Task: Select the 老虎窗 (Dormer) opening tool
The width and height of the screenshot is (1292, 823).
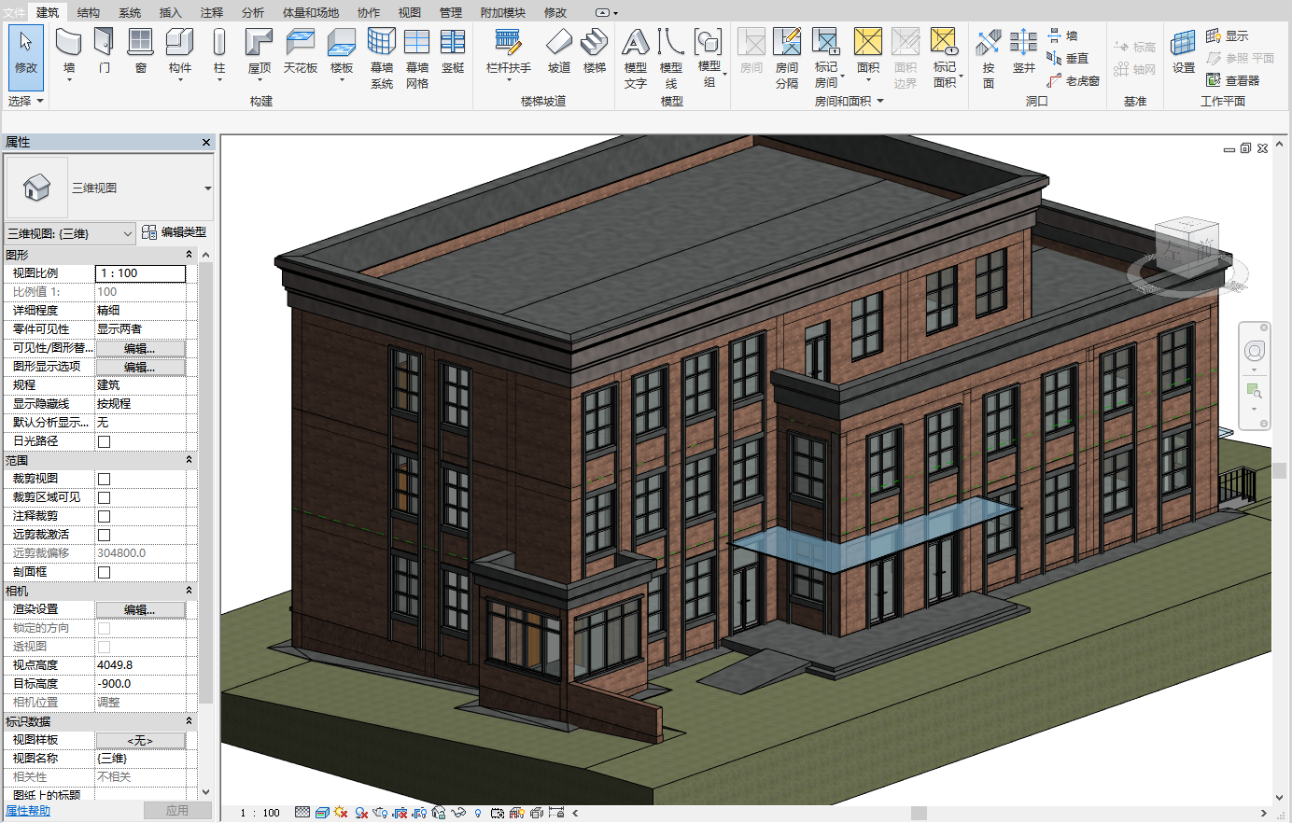Action: (1073, 81)
